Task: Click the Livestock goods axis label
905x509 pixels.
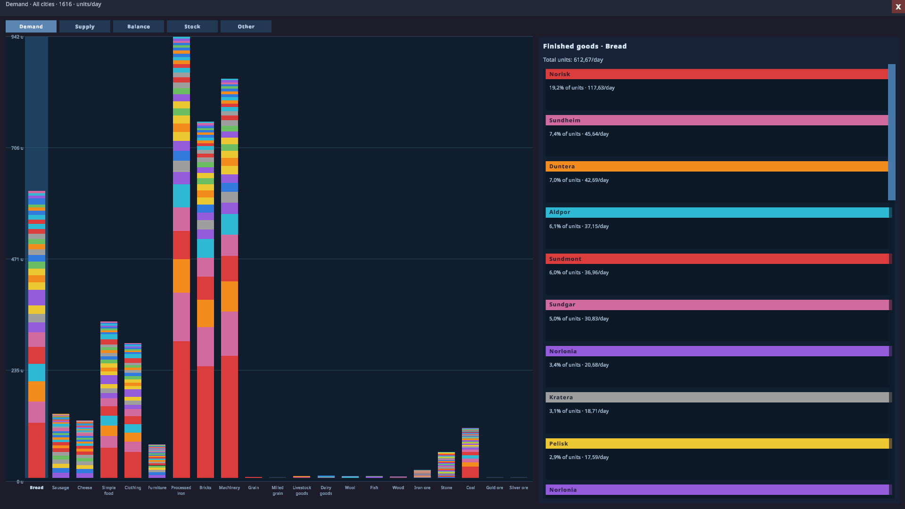Action: pyautogui.click(x=302, y=491)
